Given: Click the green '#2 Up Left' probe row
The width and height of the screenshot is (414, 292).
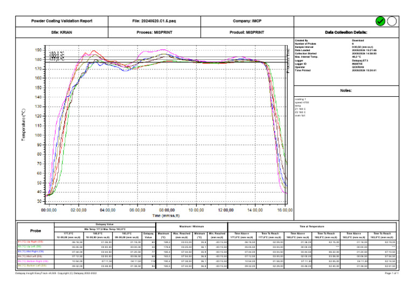Looking at the screenshot, I should tap(207, 247).
